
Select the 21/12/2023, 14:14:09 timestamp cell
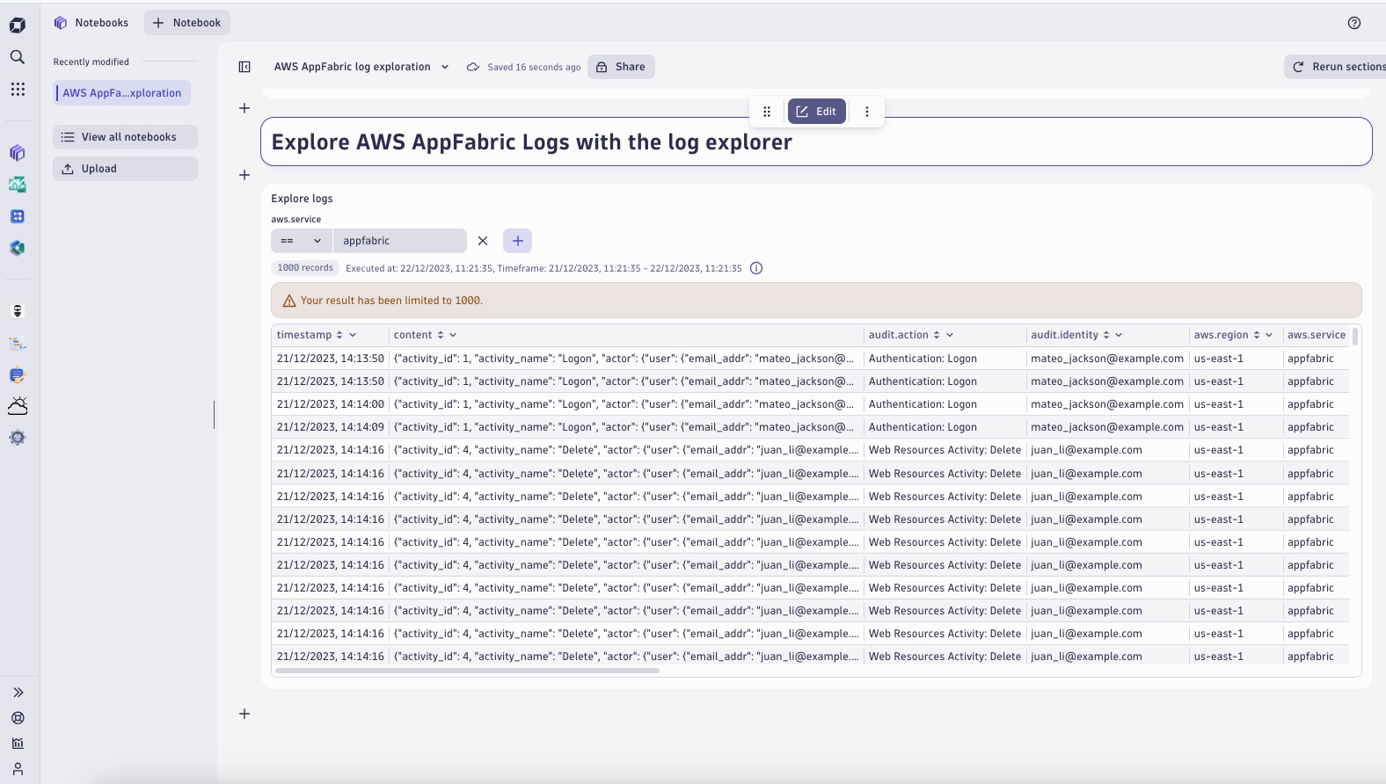331,427
